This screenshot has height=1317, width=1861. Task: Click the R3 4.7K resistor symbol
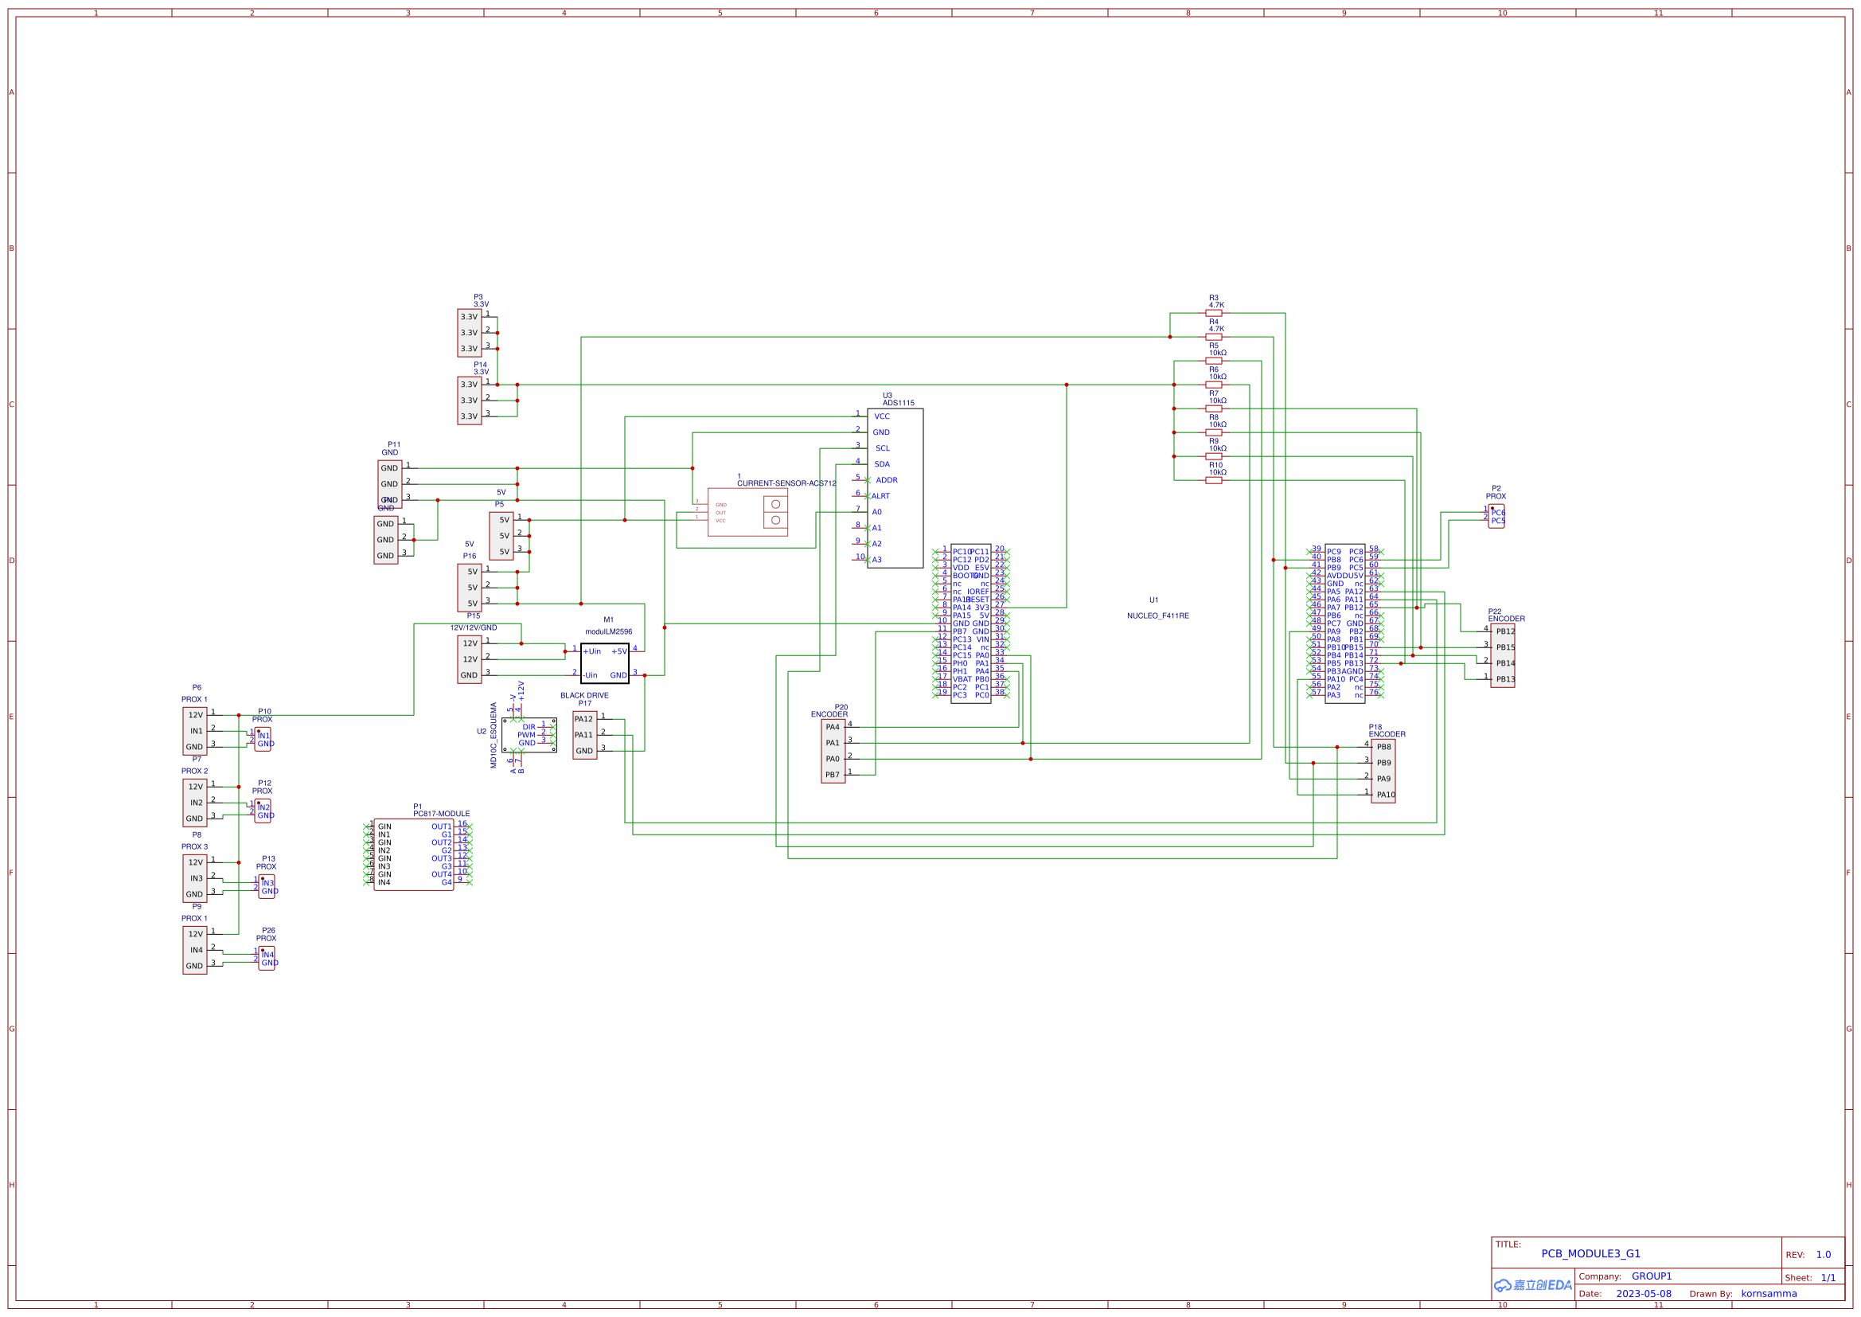(x=1213, y=313)
